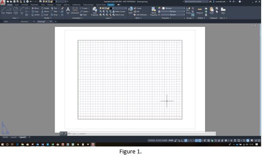Screen dimensions: 262x156
Task: Switch to the Output ribbon tab
Action: pos(58,5)
